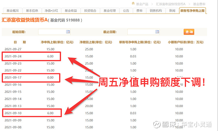Viewport: 218px width, 131px height.
Task: Open the end date calendar picker icon
Action: point(157,32)
